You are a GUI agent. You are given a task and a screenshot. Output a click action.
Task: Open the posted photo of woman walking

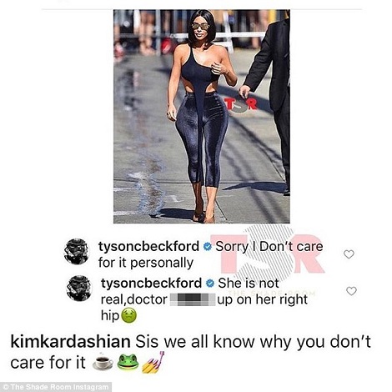pos(202,117)
